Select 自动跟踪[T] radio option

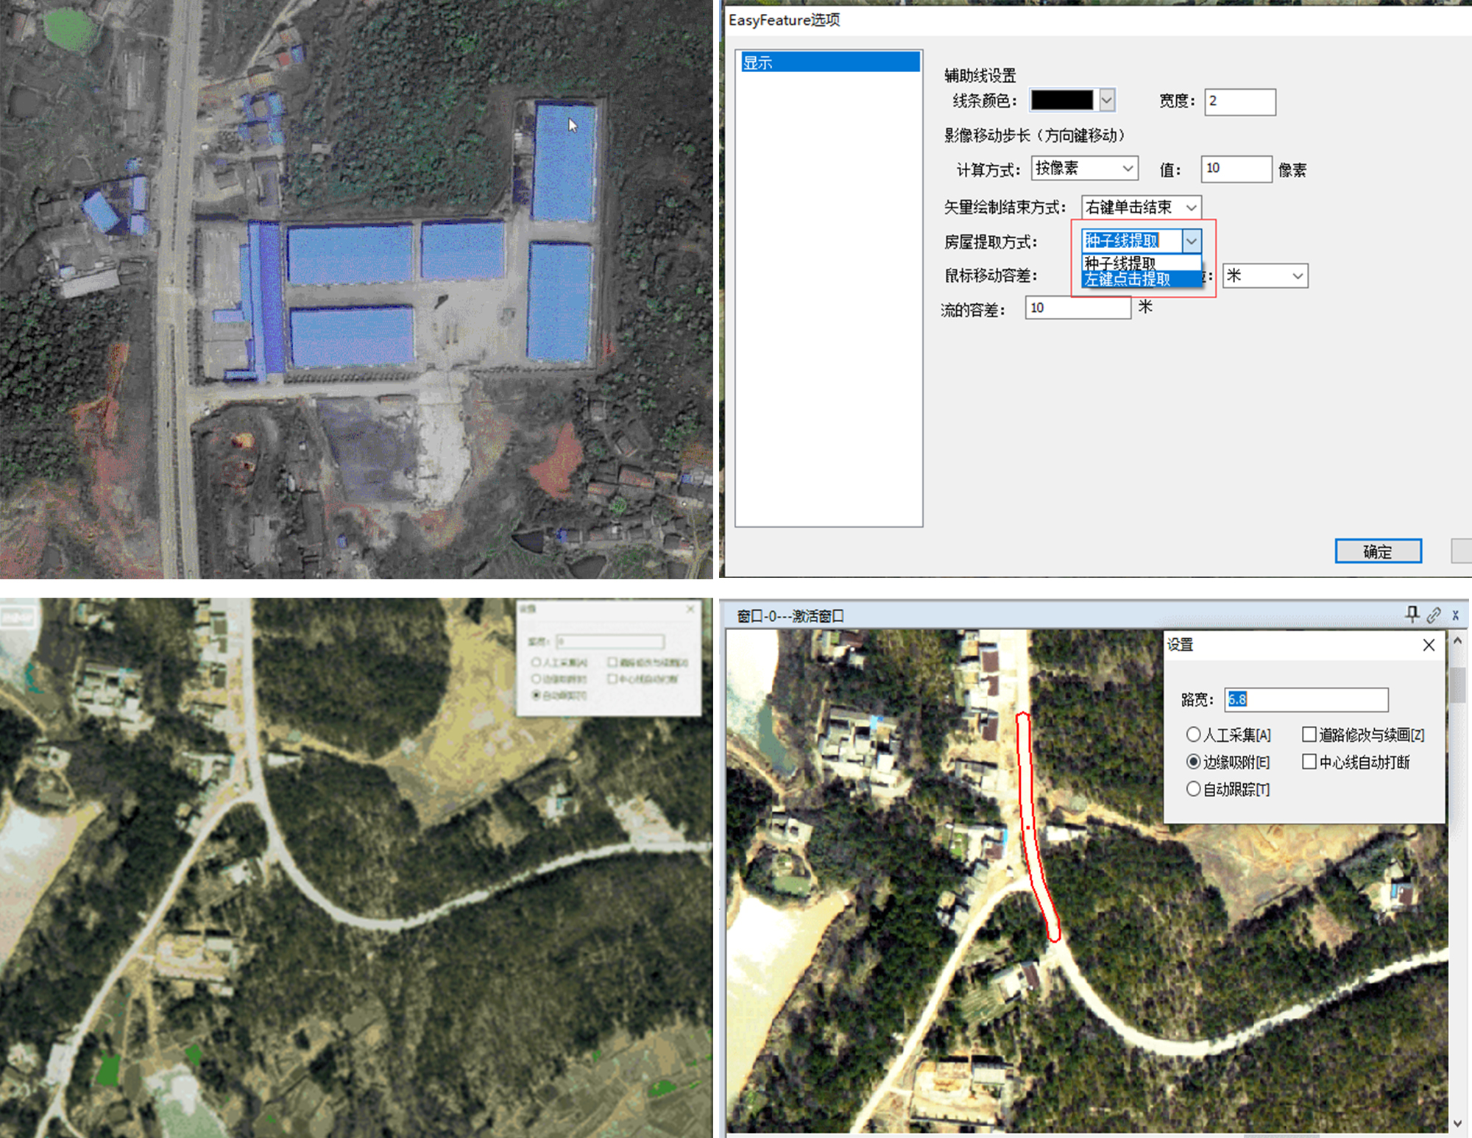[x=1193, y=789]
